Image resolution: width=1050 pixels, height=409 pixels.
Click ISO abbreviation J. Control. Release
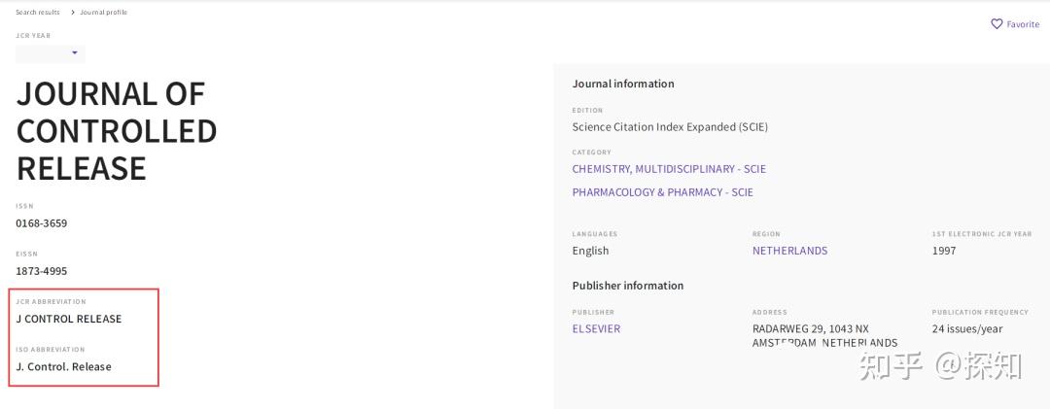tap(64, 367)
